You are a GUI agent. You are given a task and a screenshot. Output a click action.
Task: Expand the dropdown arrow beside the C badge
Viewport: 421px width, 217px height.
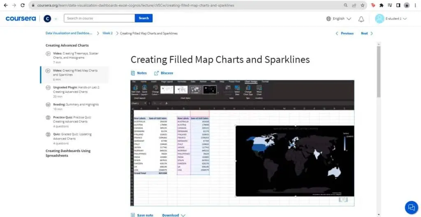coord(56,19)
